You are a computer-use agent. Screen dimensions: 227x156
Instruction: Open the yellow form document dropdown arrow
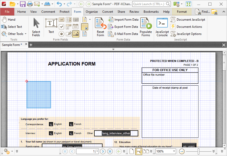[x=90, y=20]
